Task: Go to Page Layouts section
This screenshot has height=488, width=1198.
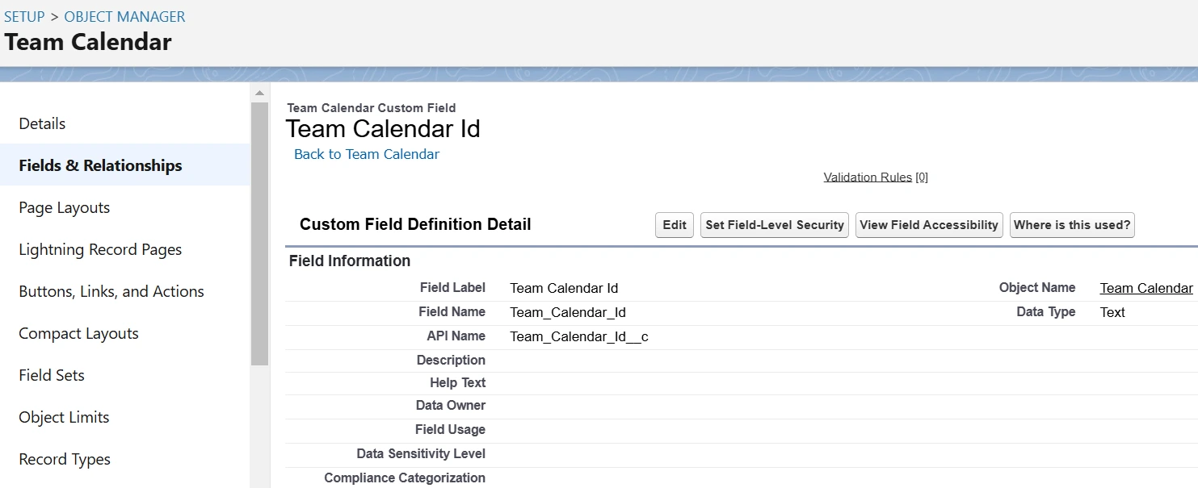Action: [64, 207]
